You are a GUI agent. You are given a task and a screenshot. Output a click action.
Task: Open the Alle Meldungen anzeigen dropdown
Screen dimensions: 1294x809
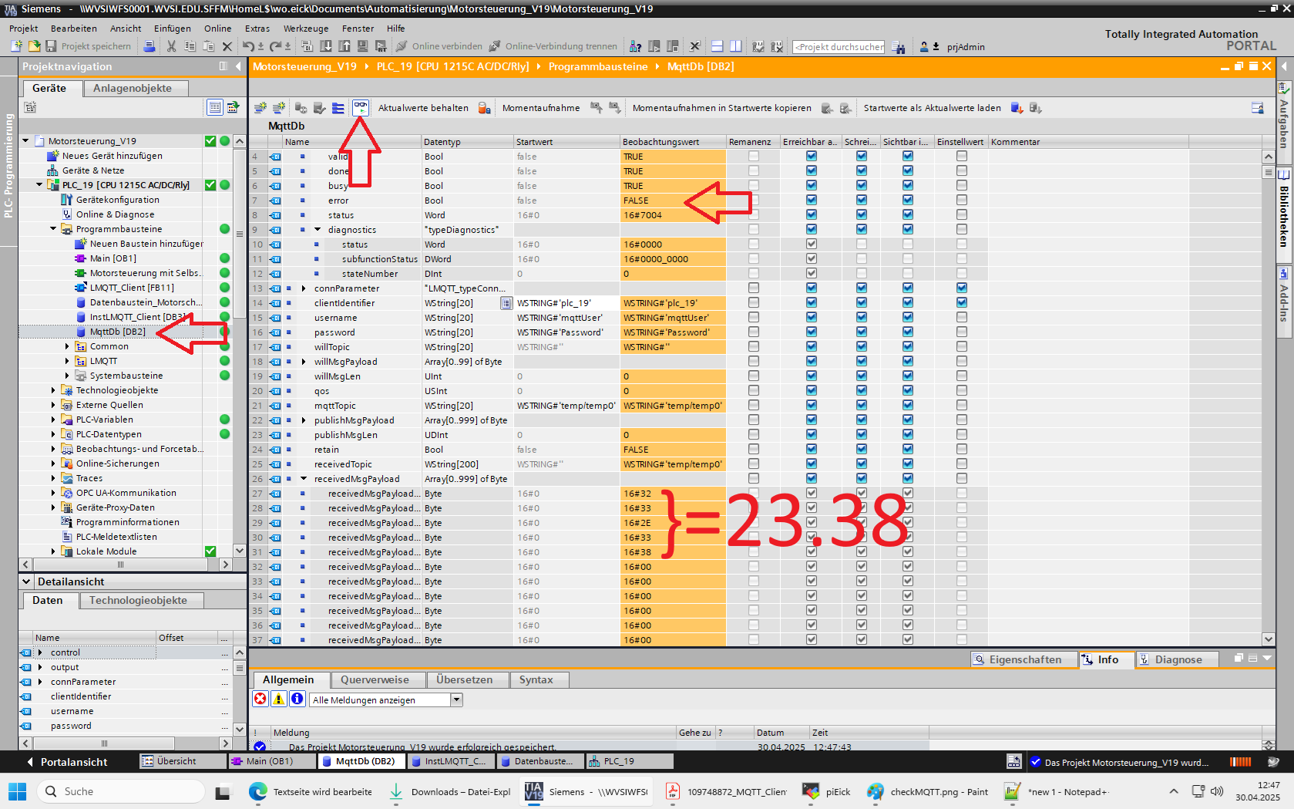click(456, 699)
